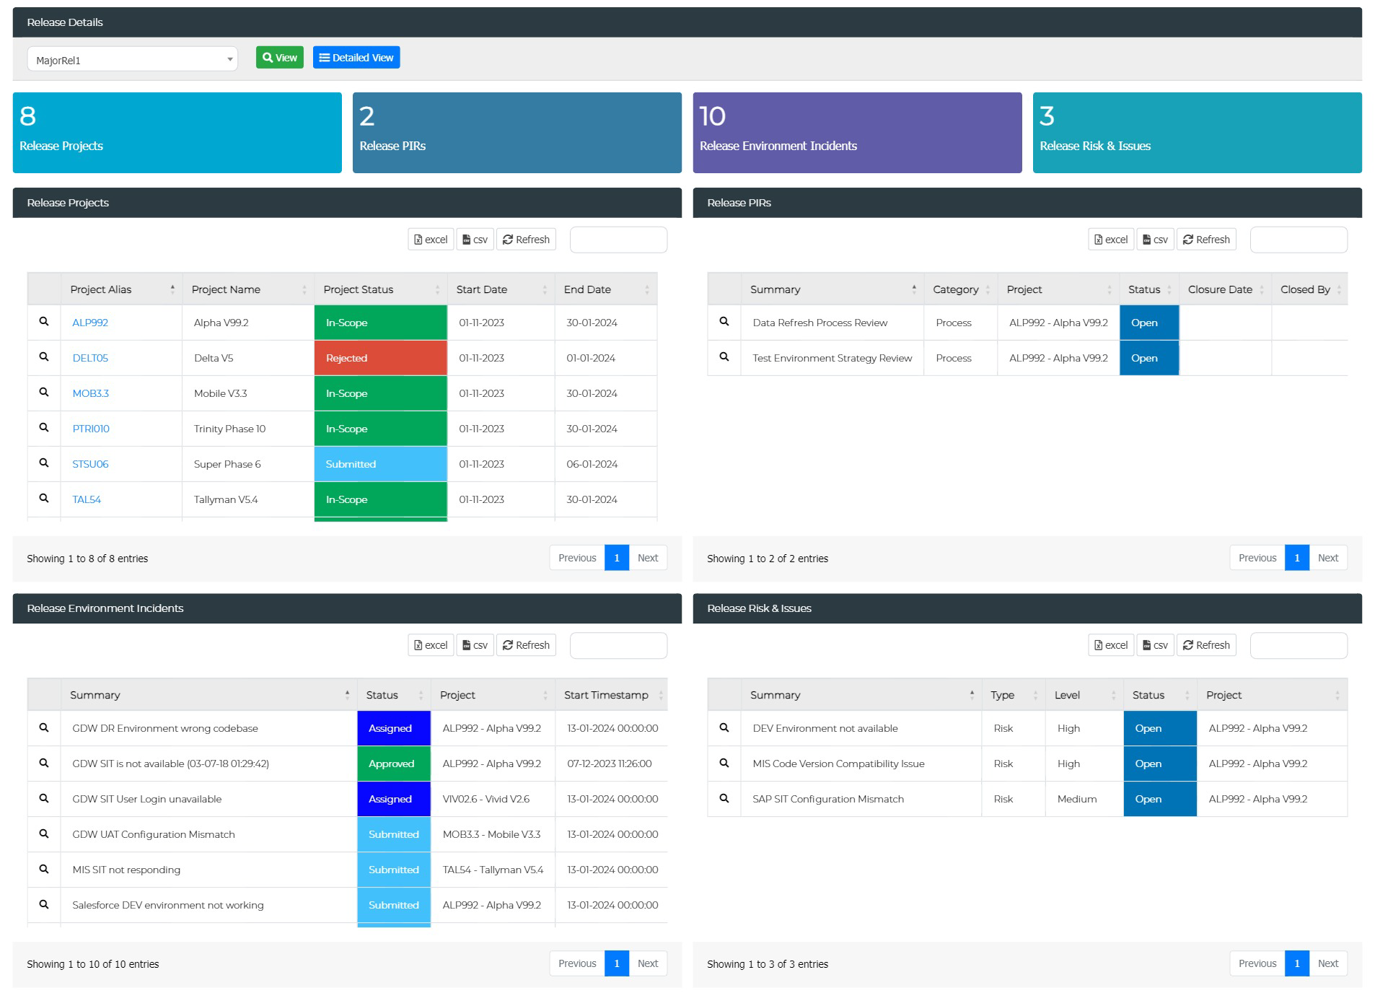Export Environment Incidents table to csv

click(475, 645)
